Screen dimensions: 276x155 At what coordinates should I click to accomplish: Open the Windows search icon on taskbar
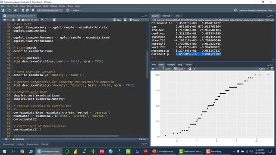click(x=13, y=151)
